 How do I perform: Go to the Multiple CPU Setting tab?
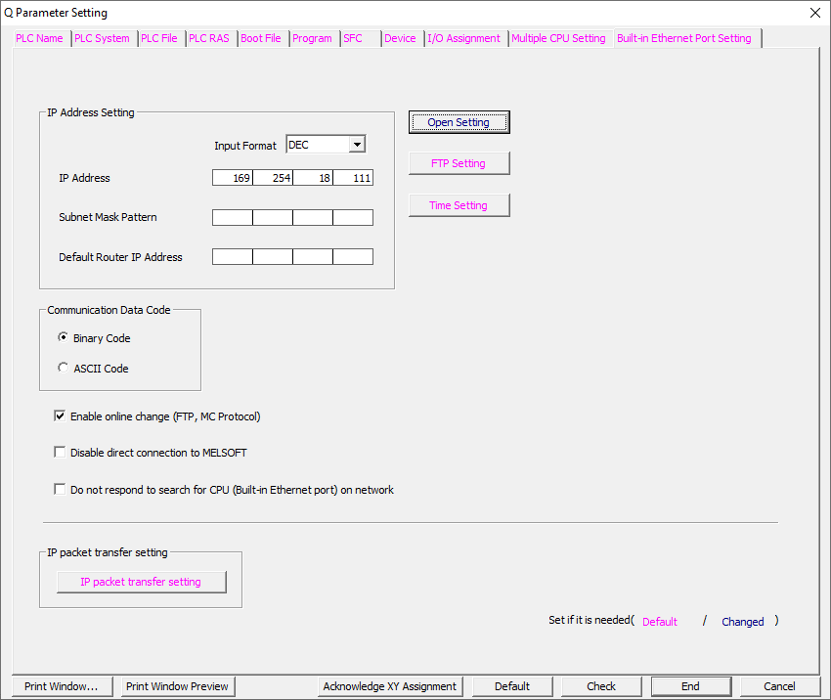(x=558, y=38)
